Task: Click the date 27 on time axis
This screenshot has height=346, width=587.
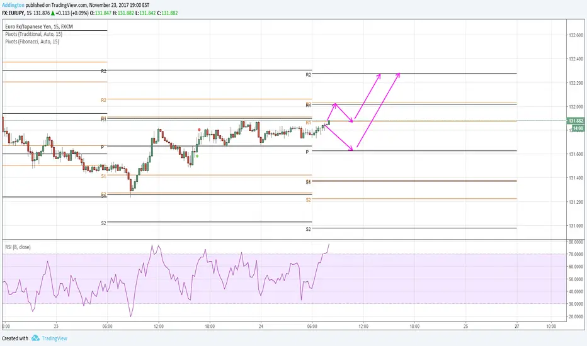Action: click(517, 326)
